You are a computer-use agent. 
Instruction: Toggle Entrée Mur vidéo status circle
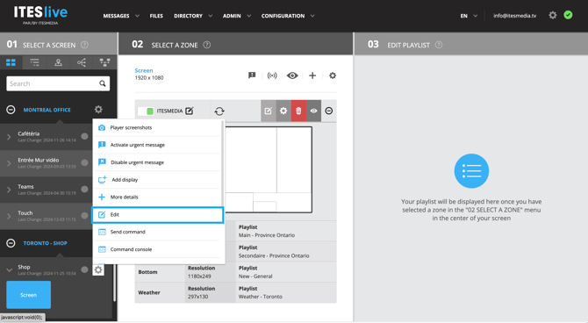(x=85, y=162)
